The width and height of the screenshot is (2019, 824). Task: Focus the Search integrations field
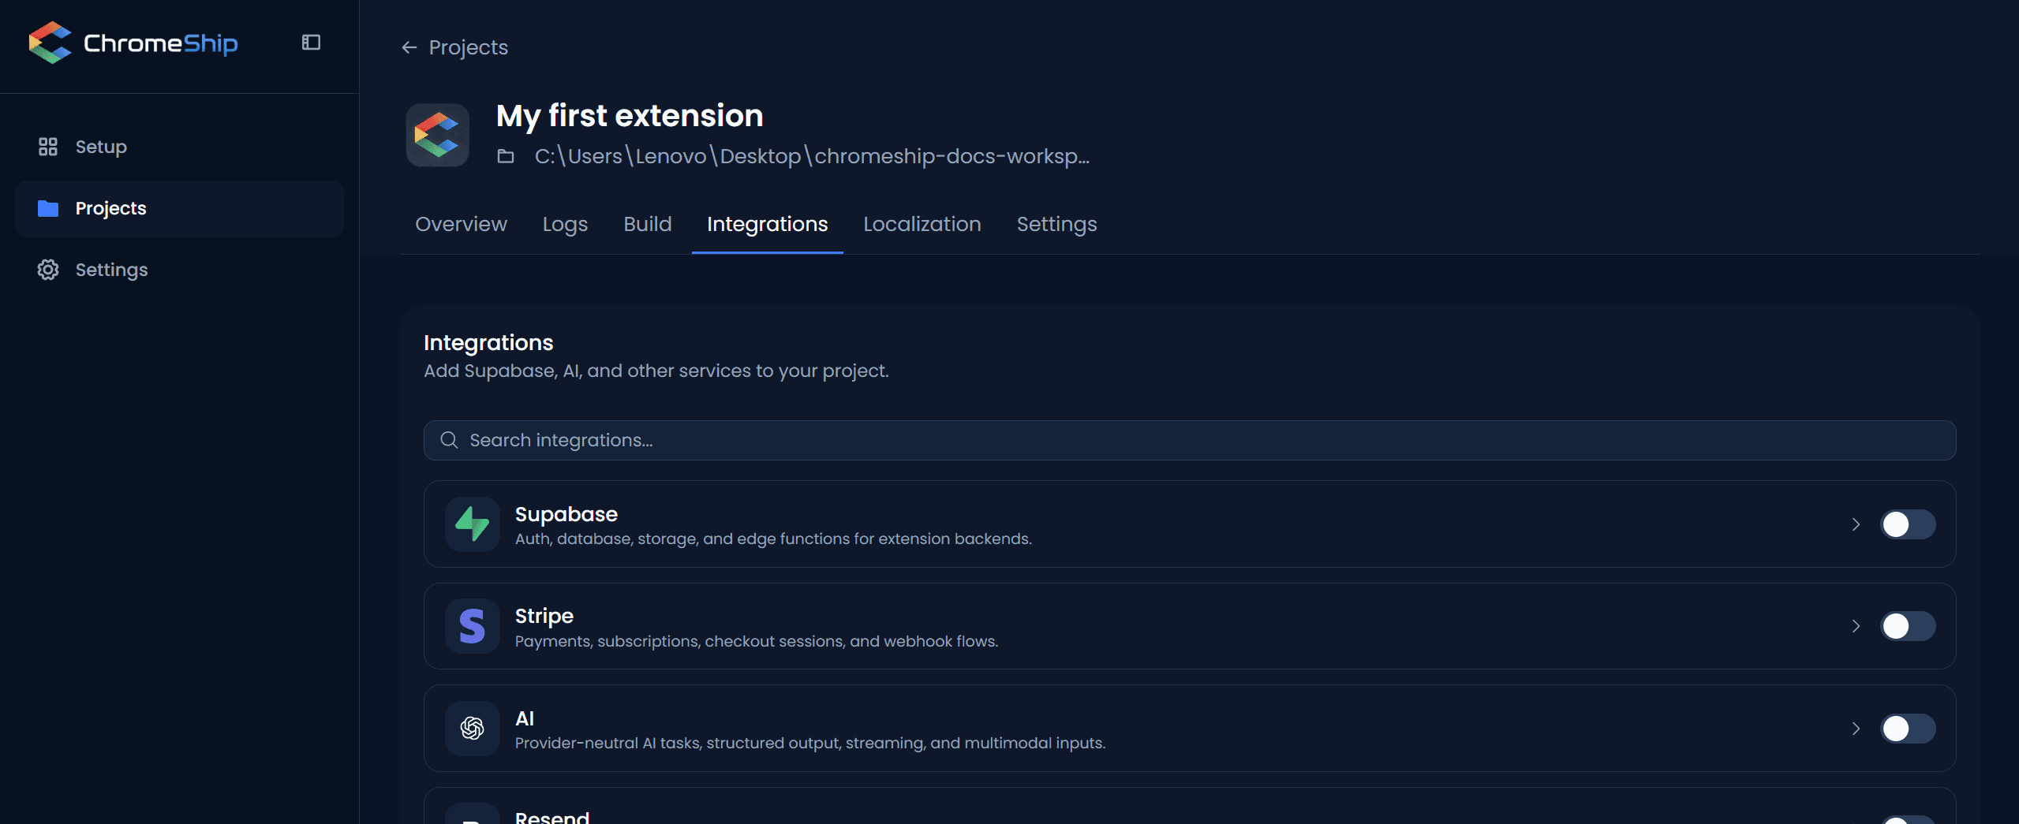1189,440
